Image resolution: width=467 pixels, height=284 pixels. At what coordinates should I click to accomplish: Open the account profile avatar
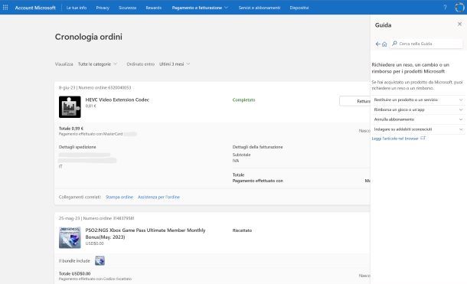point(459,8)
